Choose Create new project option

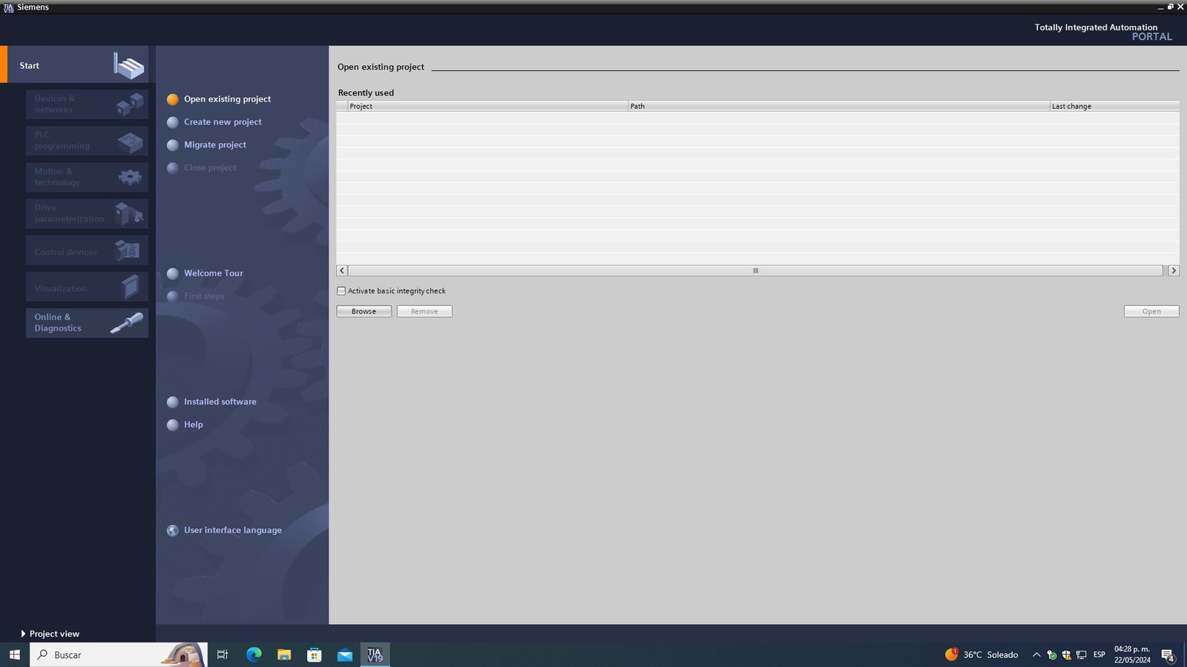point(223,122)
